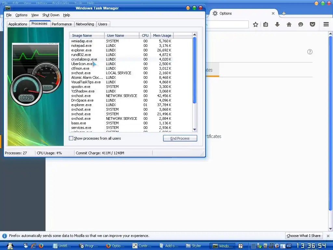Open Firefox downloads arrow icon

click(x=277, y=24)
